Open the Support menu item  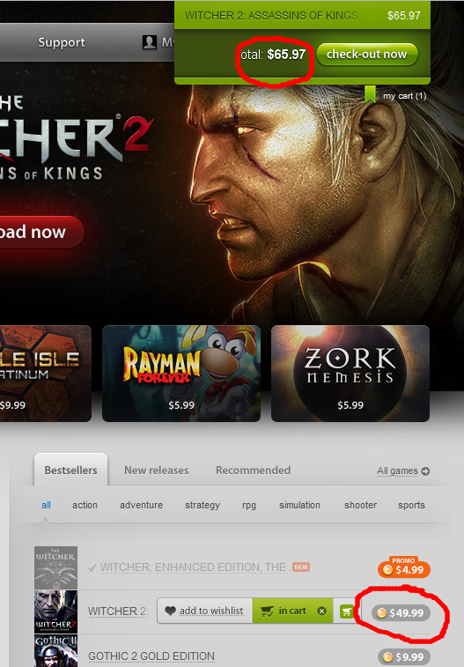[62, 42]
